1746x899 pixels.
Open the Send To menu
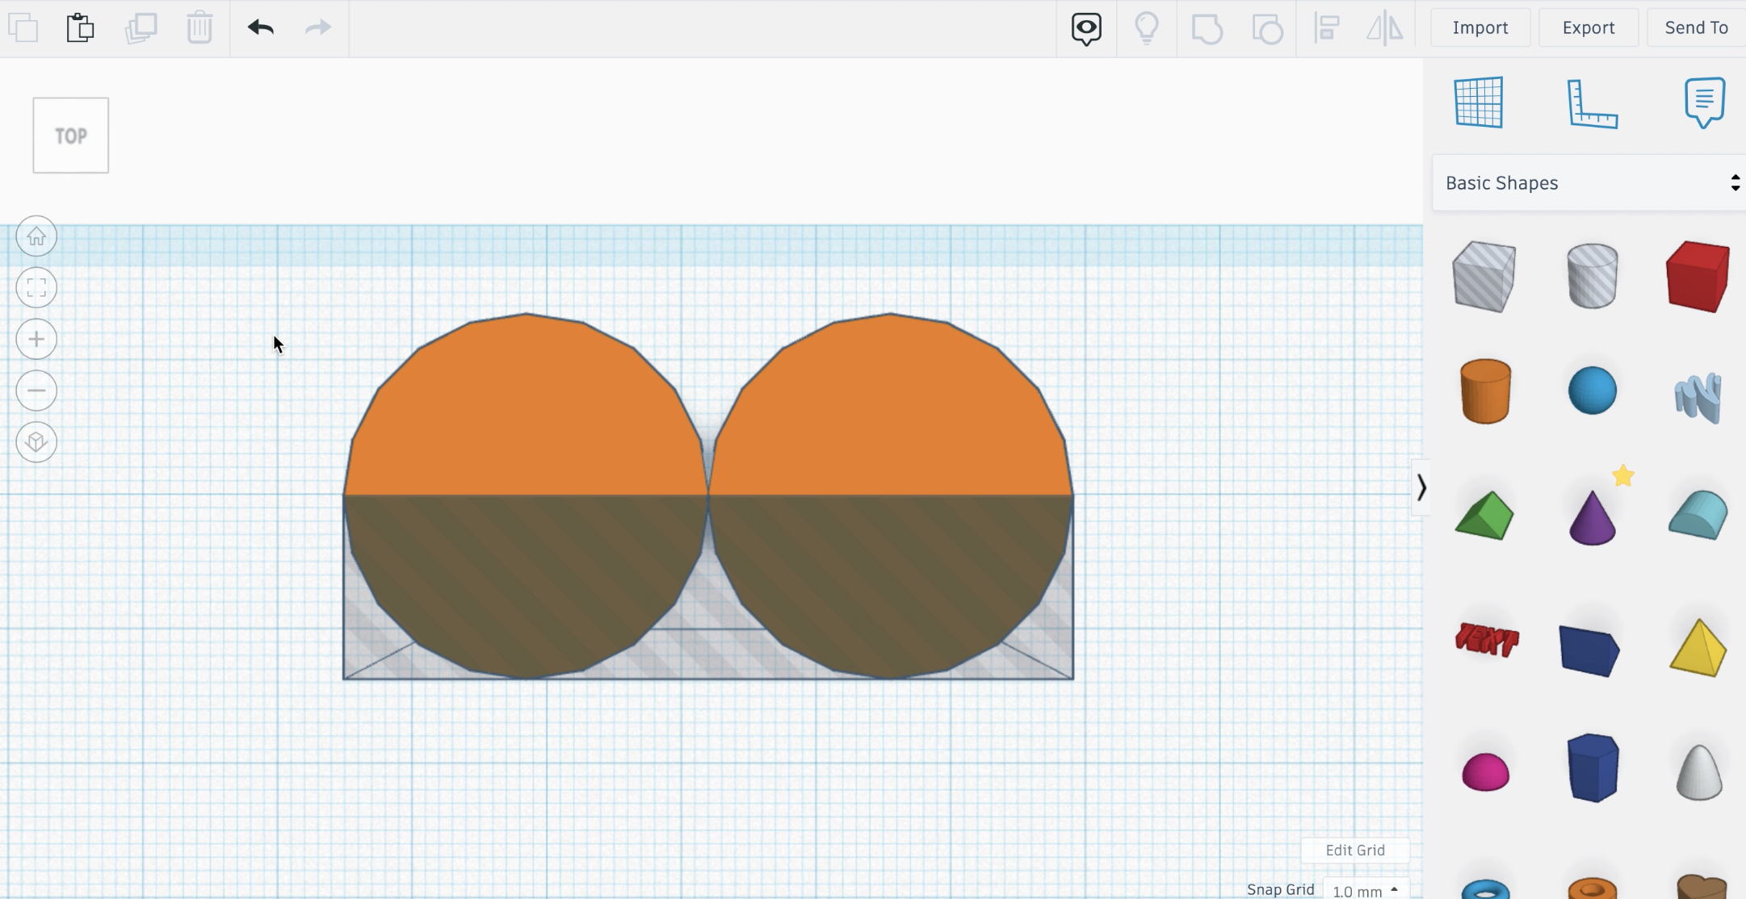pos(1696,27)
